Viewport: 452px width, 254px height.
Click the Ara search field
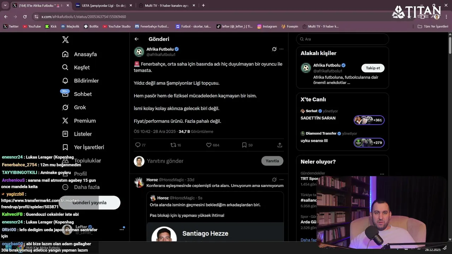point(343,39)
